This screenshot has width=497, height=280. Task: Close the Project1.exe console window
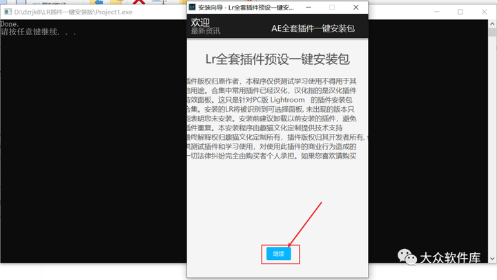click(x=484, y=12)
